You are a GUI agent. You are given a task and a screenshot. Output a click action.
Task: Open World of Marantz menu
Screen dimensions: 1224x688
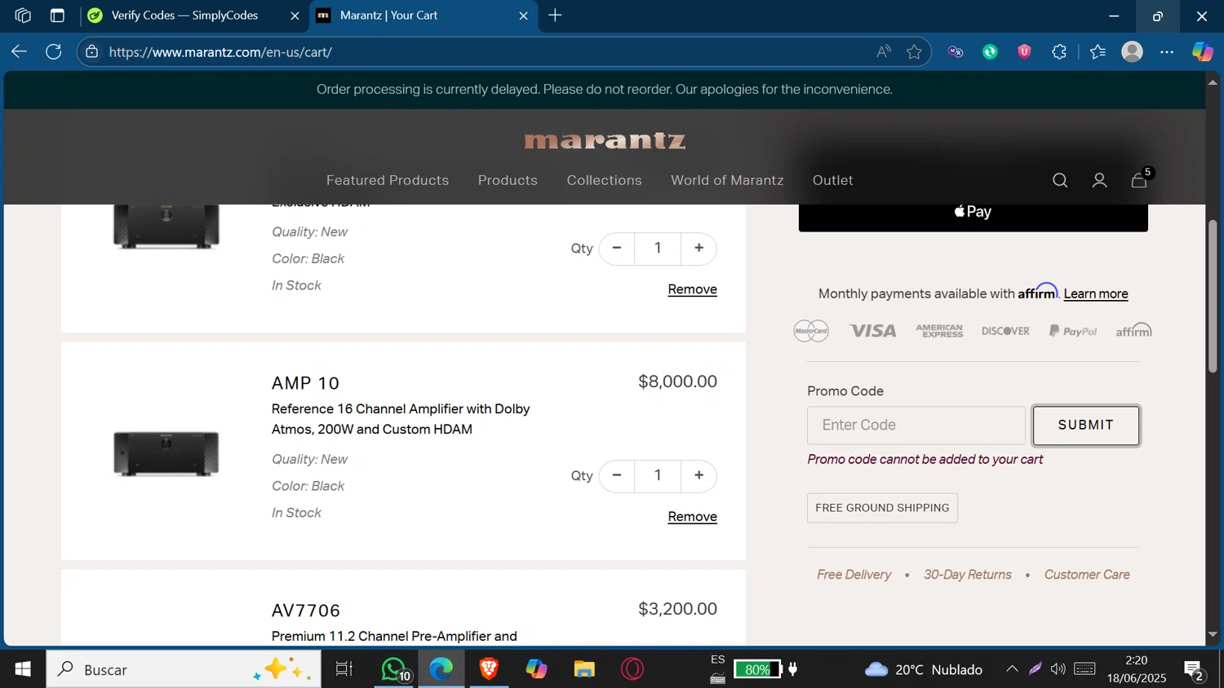pyautogui.click(x=727, y=180)
